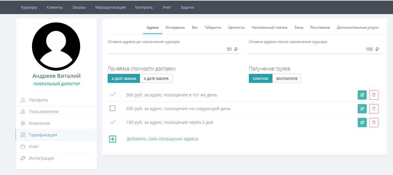Choose Платное for cargo receiving

point(261,79)
